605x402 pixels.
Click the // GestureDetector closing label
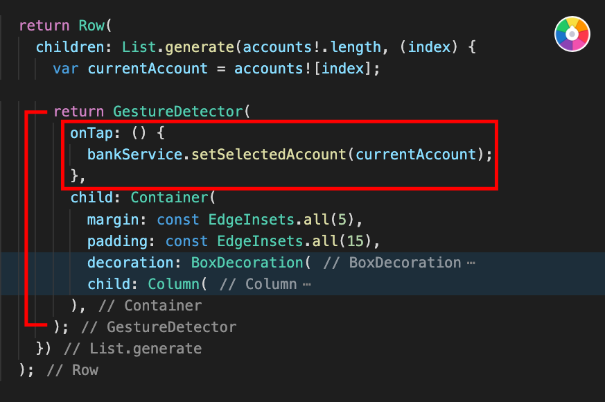[159, 327]
